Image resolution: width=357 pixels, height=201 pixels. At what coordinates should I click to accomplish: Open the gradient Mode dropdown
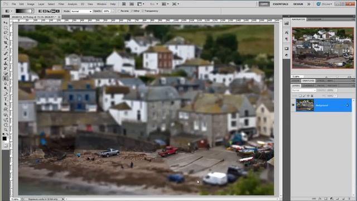pos(81,11)
